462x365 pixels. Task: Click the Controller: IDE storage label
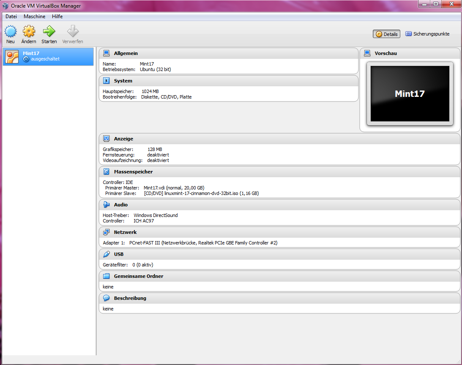(118, 182)
